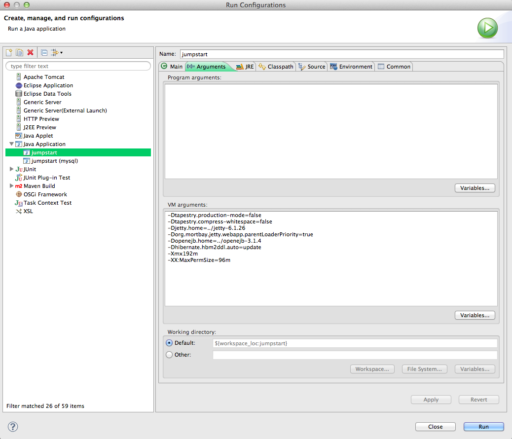Focus the type filter text field

(x=78, y=66)
